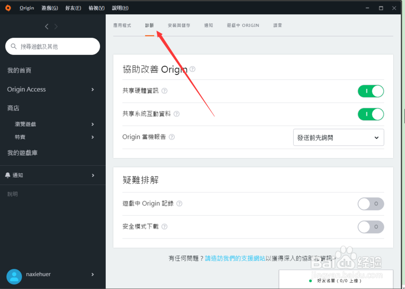Image resolution: width=405 pixels, height=289 pixels.
Task: Open help icon beside 協助改善 Origin
Action: point(192,69)
